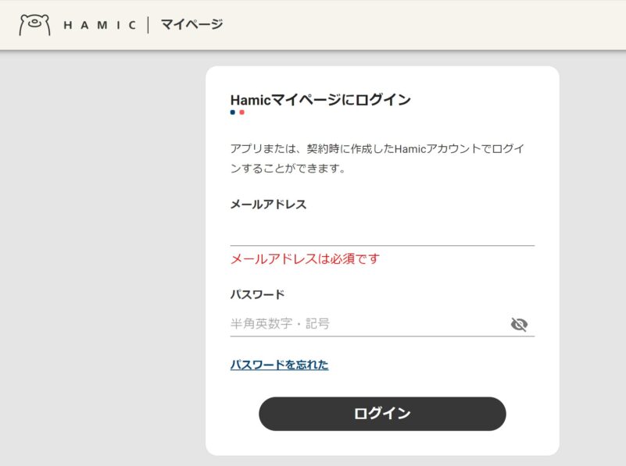Screen dimensions: 626x466
Task: Click the マイページ header label
Action: coord(191,24)
